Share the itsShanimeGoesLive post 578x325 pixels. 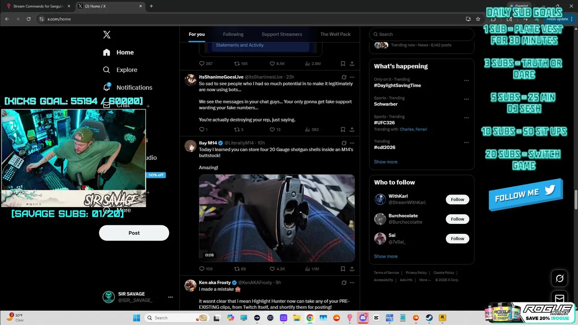tap(352, 130)
